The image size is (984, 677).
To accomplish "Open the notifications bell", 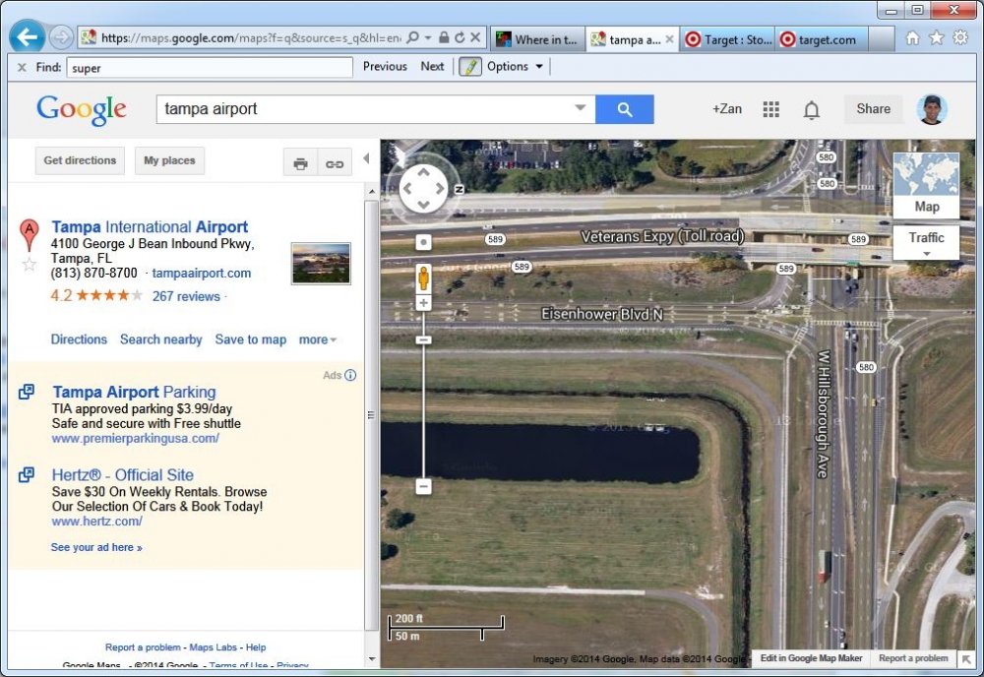I will click(x=811, y=110).
